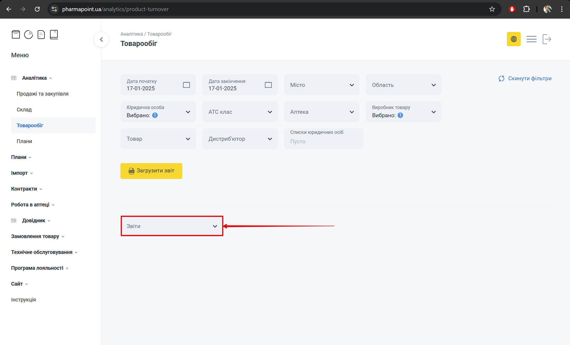The height and width of the screenshot is (345, 570).
Task: Open the Склад menu item
Action: 24,110
